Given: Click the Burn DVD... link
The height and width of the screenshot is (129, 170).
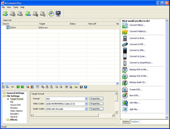Looking at the screenshot, I should [135, 96].
